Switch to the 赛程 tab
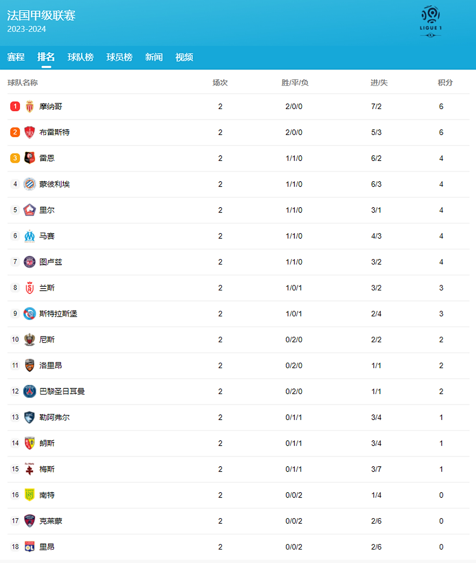 [x=16, y=57]
